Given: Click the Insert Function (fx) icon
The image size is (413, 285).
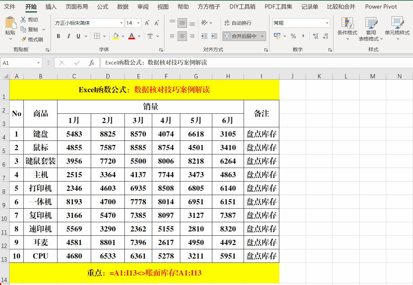Looking at the screenshot, I should point(91,63).
